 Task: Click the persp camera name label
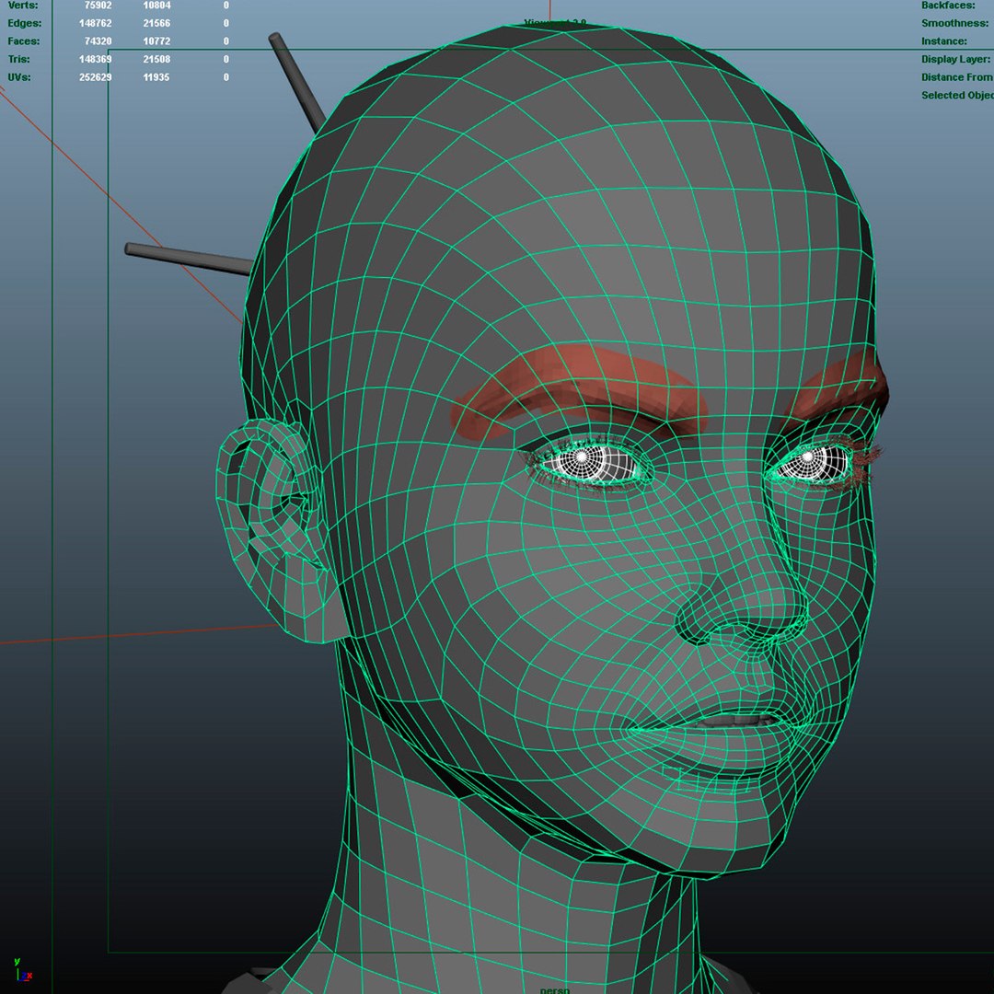pyautogui.click(x=555, y=989)
